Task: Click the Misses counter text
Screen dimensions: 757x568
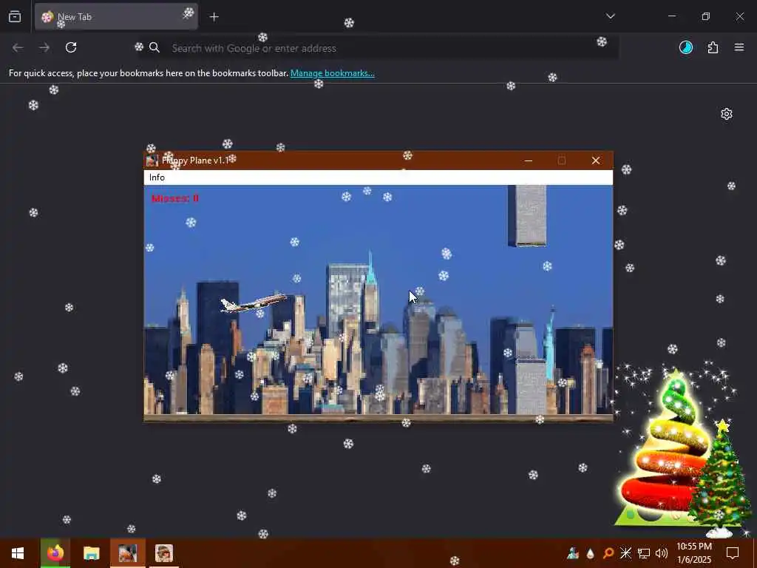Action: coord(174,198)
